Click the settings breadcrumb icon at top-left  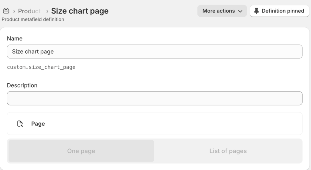pos(6,11)
